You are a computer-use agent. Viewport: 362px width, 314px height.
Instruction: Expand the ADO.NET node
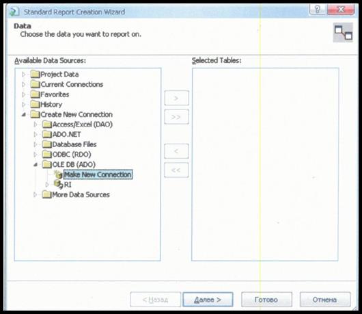(36, 134)
